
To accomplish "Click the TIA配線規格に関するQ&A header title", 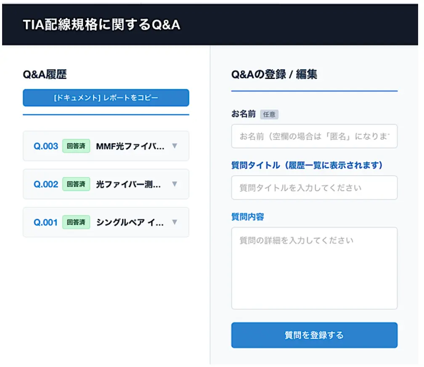I will [x=101, y=24].
